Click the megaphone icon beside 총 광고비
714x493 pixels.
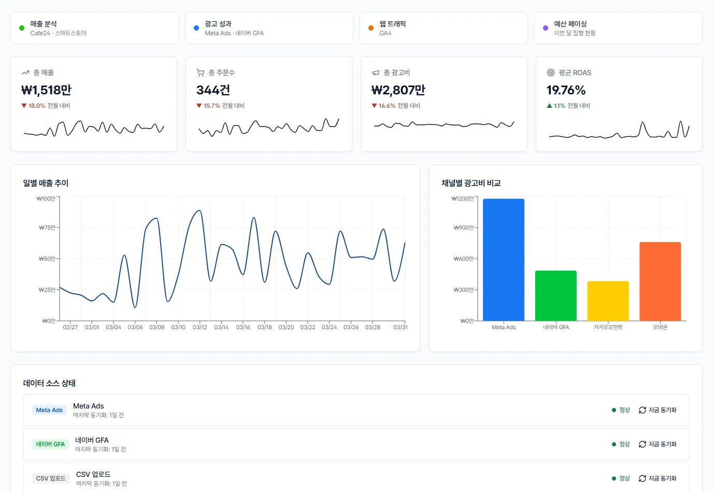click(x=376, y=73)
